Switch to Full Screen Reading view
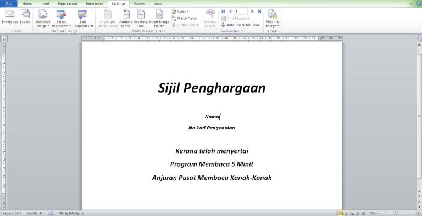 (x=346, y=213)
